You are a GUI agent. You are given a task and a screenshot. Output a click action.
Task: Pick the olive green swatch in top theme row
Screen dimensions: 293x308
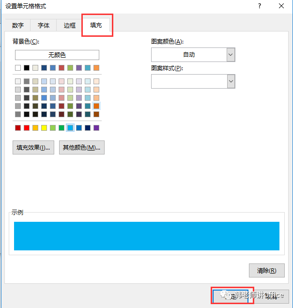point(70,68)
